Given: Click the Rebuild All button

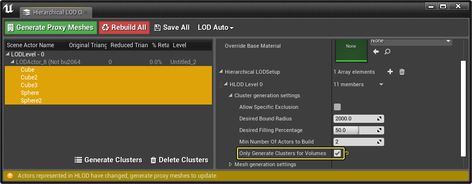Looking at the screenshot, I should [x=125, y=27].
